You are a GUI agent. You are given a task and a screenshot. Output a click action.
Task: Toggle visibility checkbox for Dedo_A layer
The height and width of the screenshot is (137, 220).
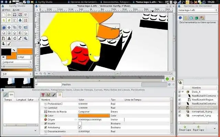point(179,92)
